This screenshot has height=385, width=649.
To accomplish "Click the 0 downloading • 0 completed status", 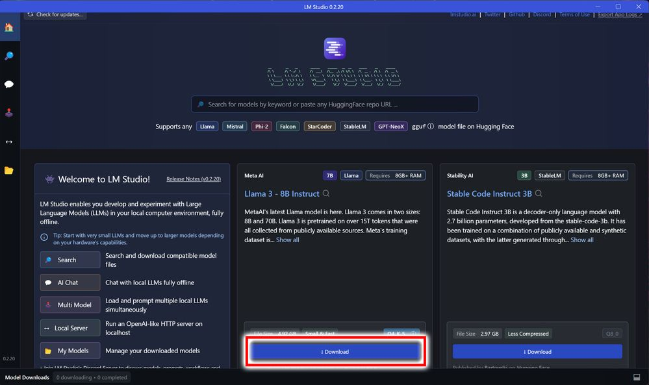I will coord(92,377).
